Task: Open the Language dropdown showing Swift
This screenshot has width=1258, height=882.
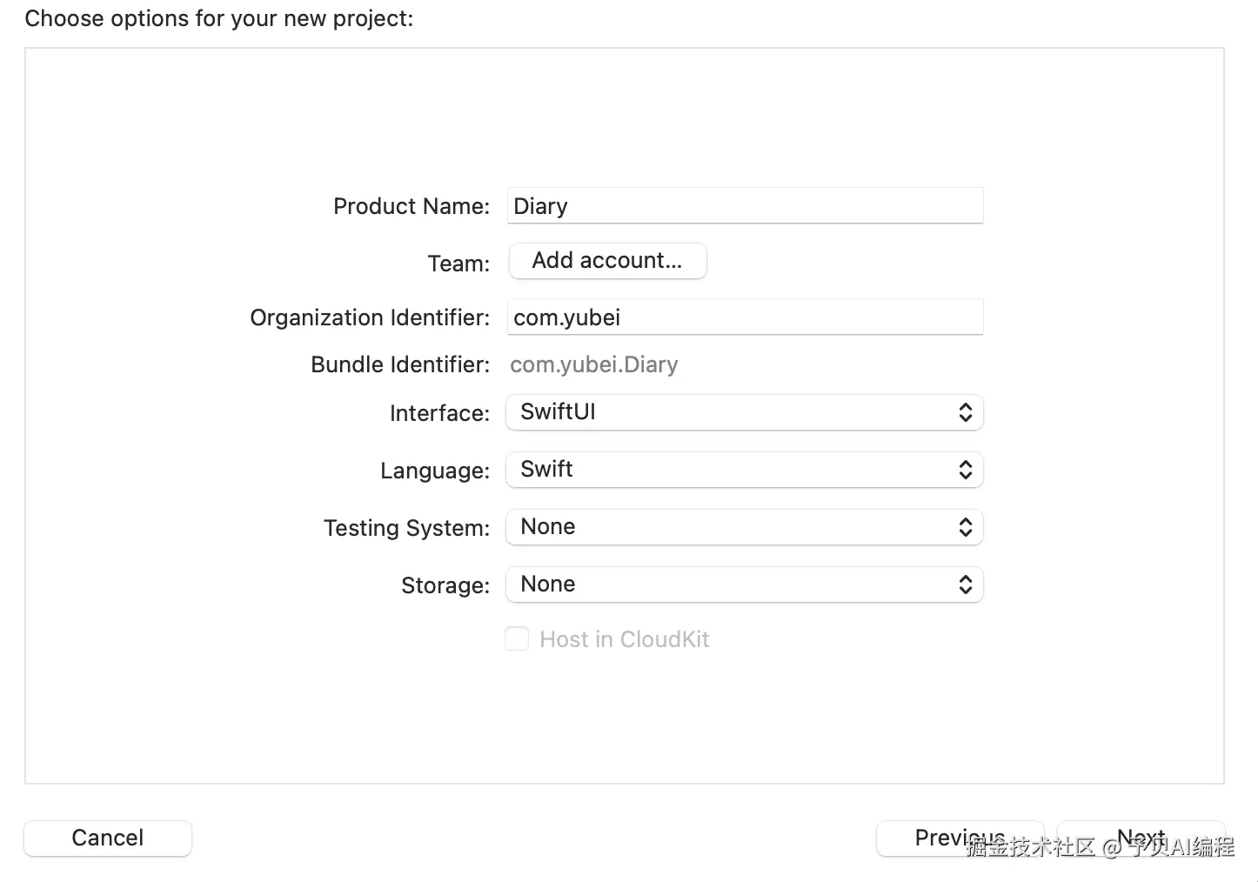Action: click(x=744, y=470)
